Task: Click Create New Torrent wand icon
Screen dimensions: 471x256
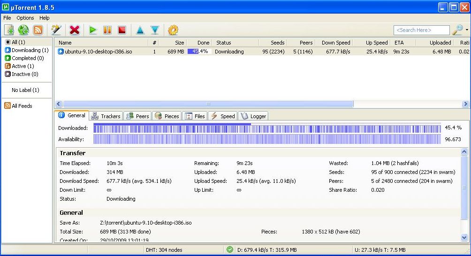Action: coord(56,30)
